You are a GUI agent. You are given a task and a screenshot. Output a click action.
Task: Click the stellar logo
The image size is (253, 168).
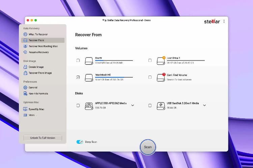pos(212,21)
